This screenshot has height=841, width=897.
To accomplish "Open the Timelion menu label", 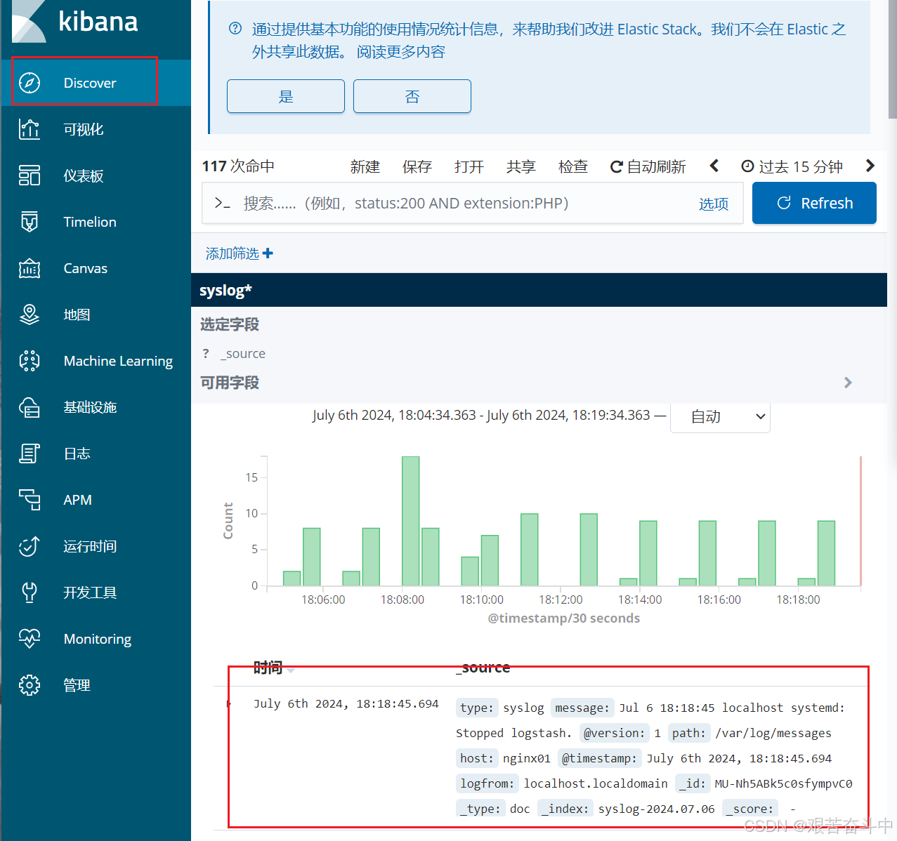I will (90, 222).
